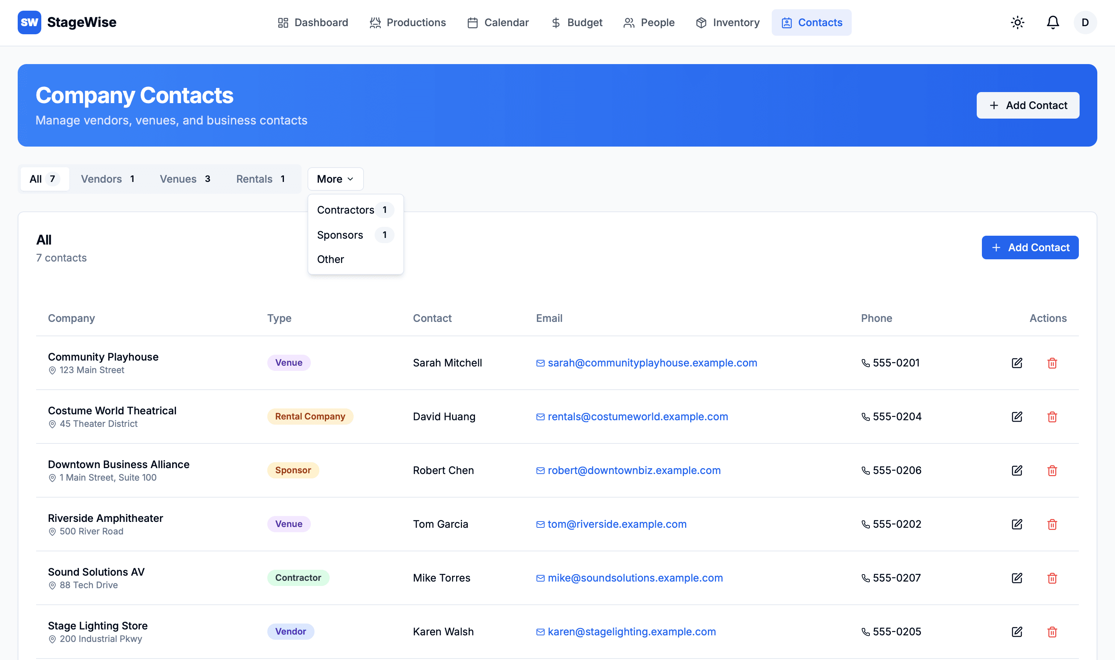The width and height of the screenshot is (1115, 660).
Task: Edit the Community Playhouse contact
Action: click(1017, 362)
